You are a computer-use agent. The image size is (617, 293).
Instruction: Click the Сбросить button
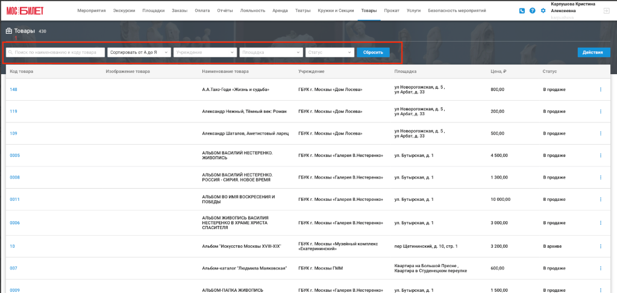point(373,52)
